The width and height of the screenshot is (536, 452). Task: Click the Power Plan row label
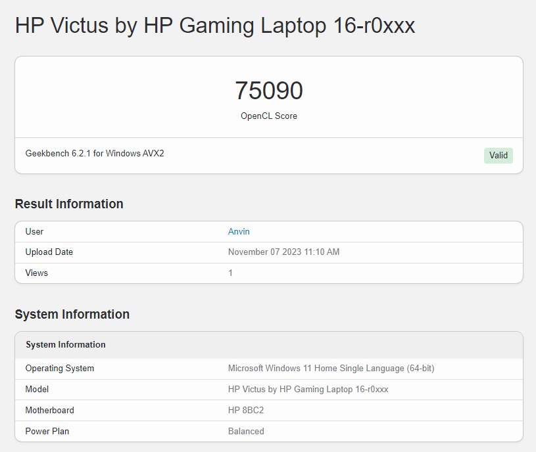(47, 432)
